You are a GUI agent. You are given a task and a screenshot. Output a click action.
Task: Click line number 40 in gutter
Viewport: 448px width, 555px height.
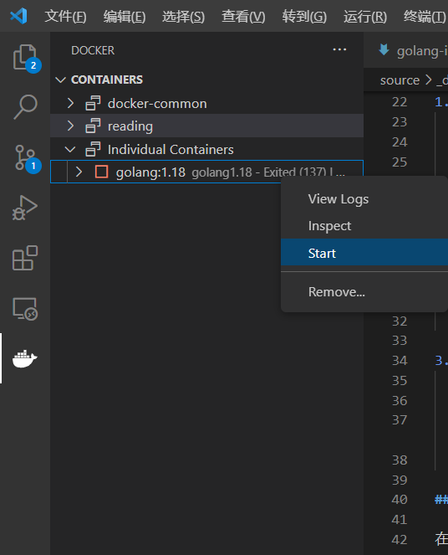pos(400,500)
